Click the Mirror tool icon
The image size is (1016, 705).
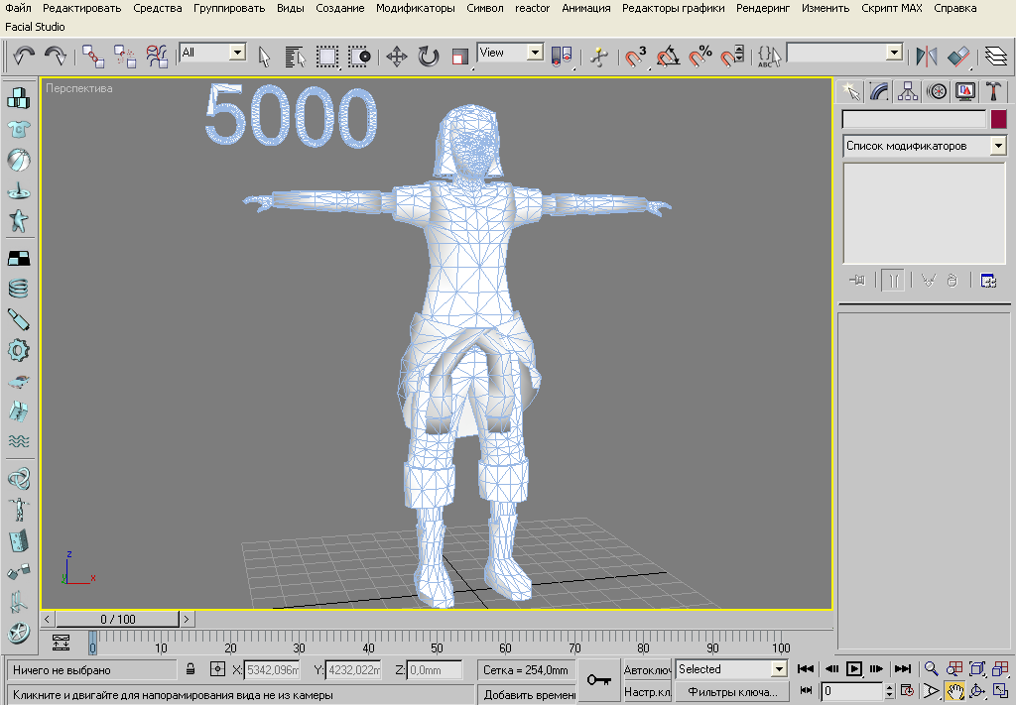click(x=927, y=56)
